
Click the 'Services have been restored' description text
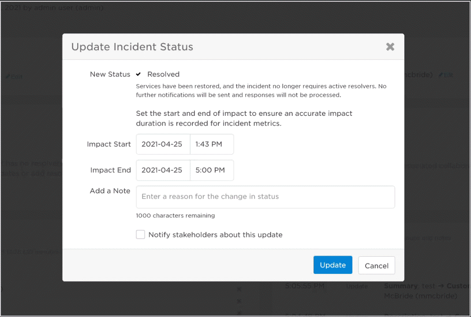click(261, 91)
